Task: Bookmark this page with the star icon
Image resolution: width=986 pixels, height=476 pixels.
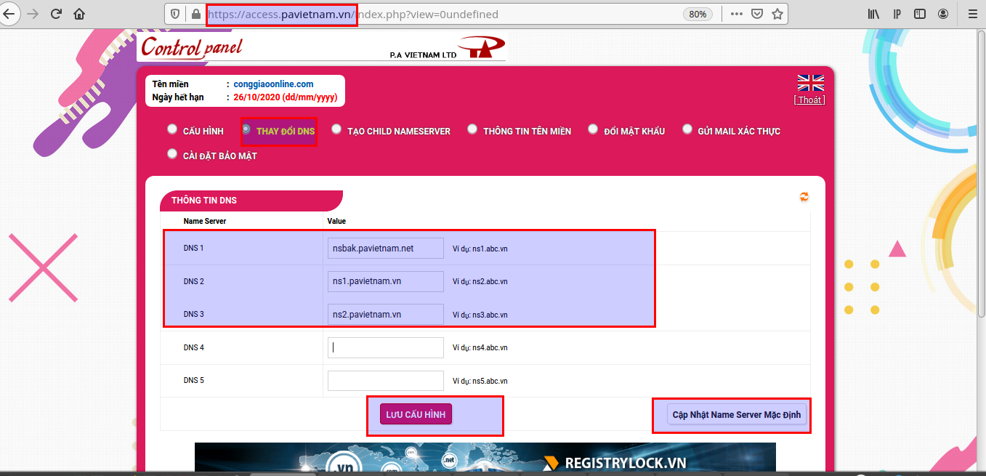Action: (777, 14)
